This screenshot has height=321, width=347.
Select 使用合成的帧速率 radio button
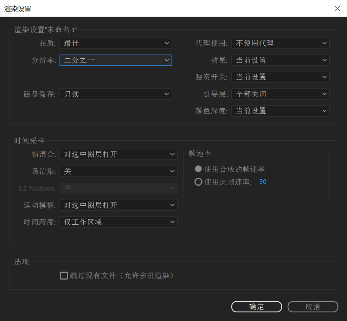pyautogui.click(x=198, y=169)
